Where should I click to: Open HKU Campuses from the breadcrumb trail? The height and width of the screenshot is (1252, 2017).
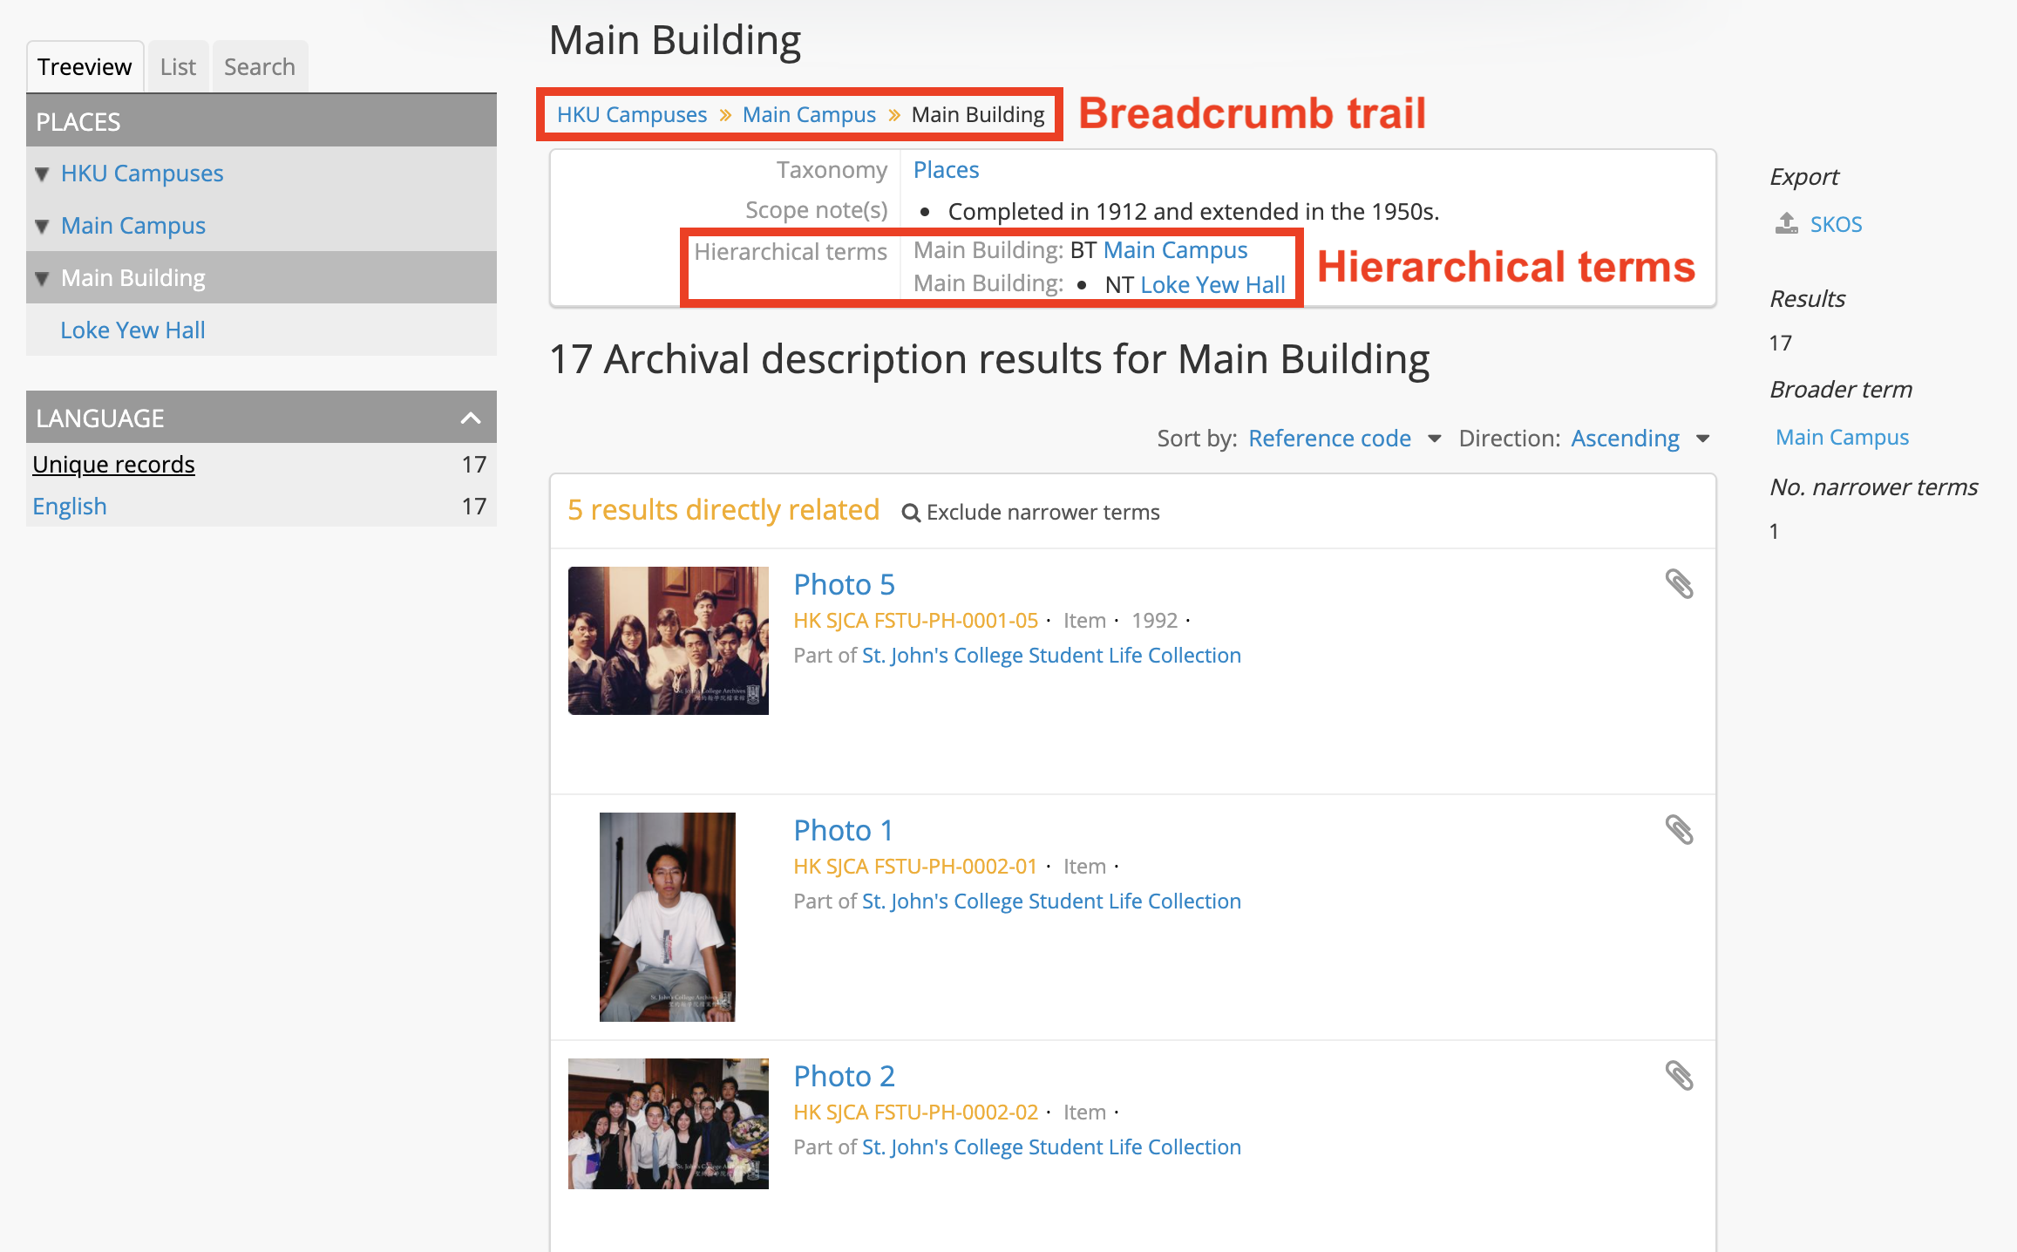(x=631, y=114)
